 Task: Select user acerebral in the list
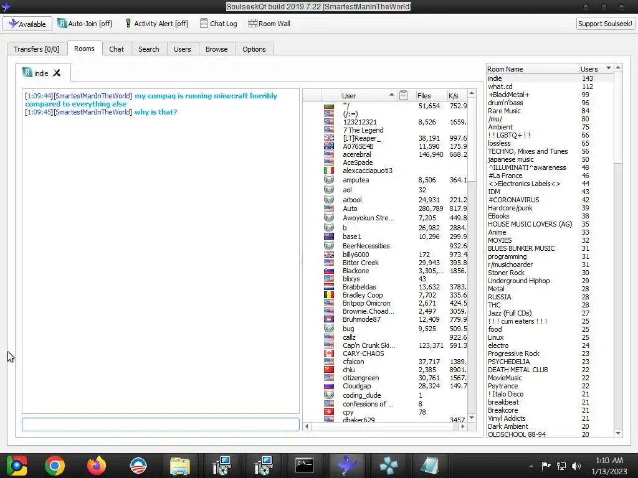(357, 154)
